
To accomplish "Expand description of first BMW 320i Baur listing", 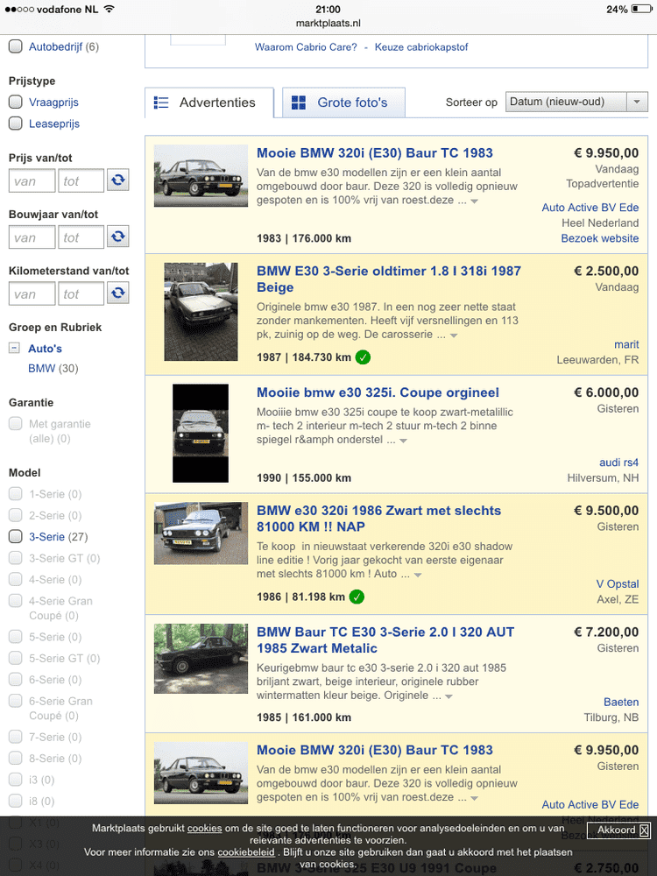I will tap(474, 201).
